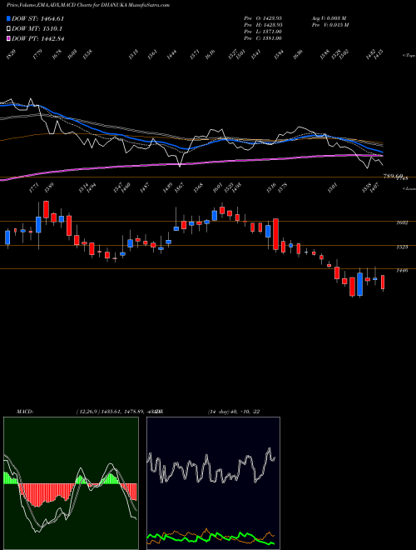The width and height of the screenshot is (416, 550).
Task: Click the MACD parameters '(12,26,9)' text
Action: (x=88, y=412)
